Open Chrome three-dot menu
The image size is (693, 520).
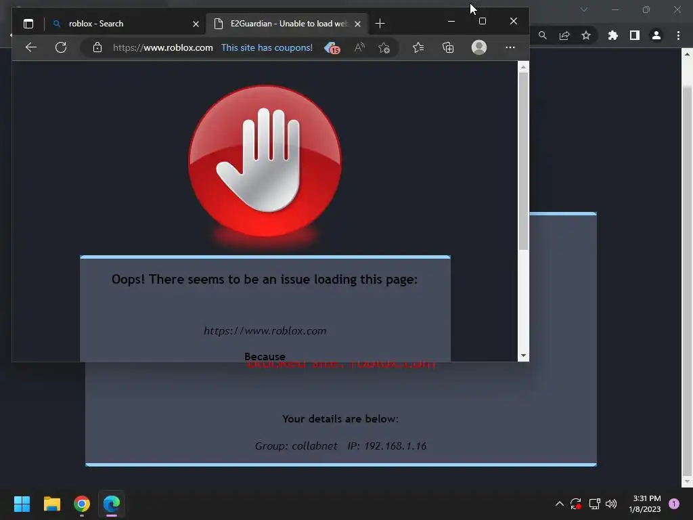pos(678,35)
